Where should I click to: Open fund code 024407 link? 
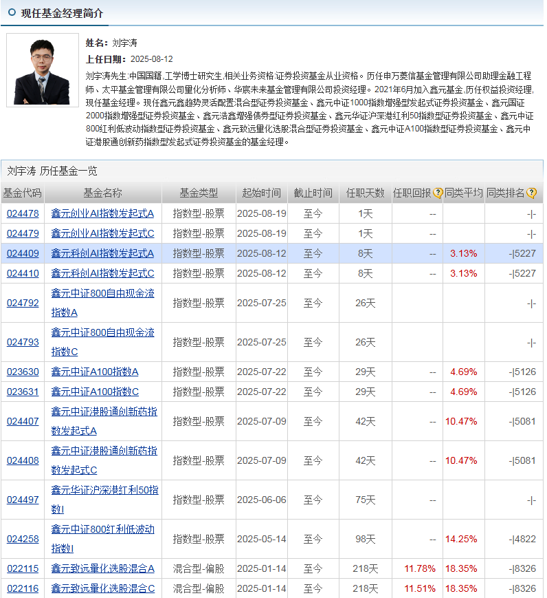pos(23,421)
